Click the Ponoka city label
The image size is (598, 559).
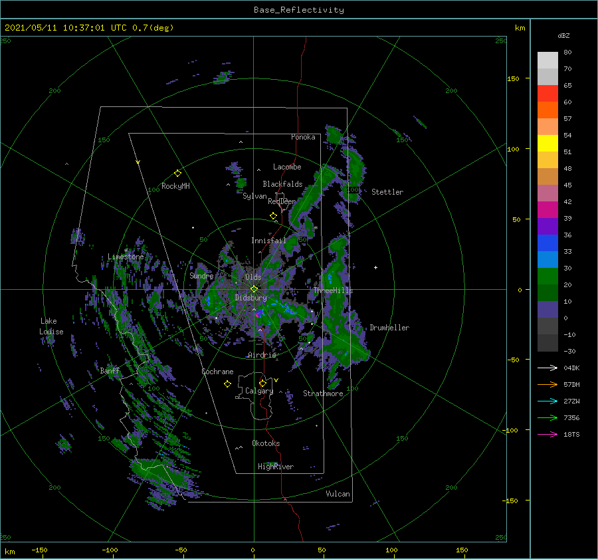303,137
